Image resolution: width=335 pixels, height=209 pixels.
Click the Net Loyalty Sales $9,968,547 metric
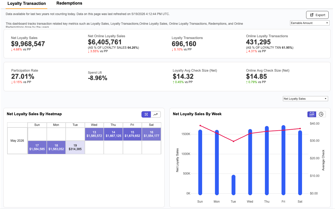click(28, 44)
